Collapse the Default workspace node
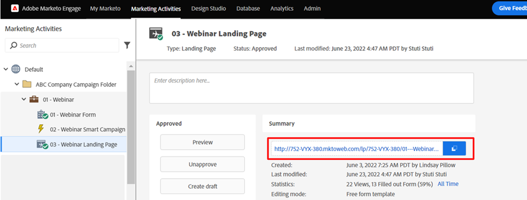The height and width of the screenshot is (200, 527). [6, 69]
